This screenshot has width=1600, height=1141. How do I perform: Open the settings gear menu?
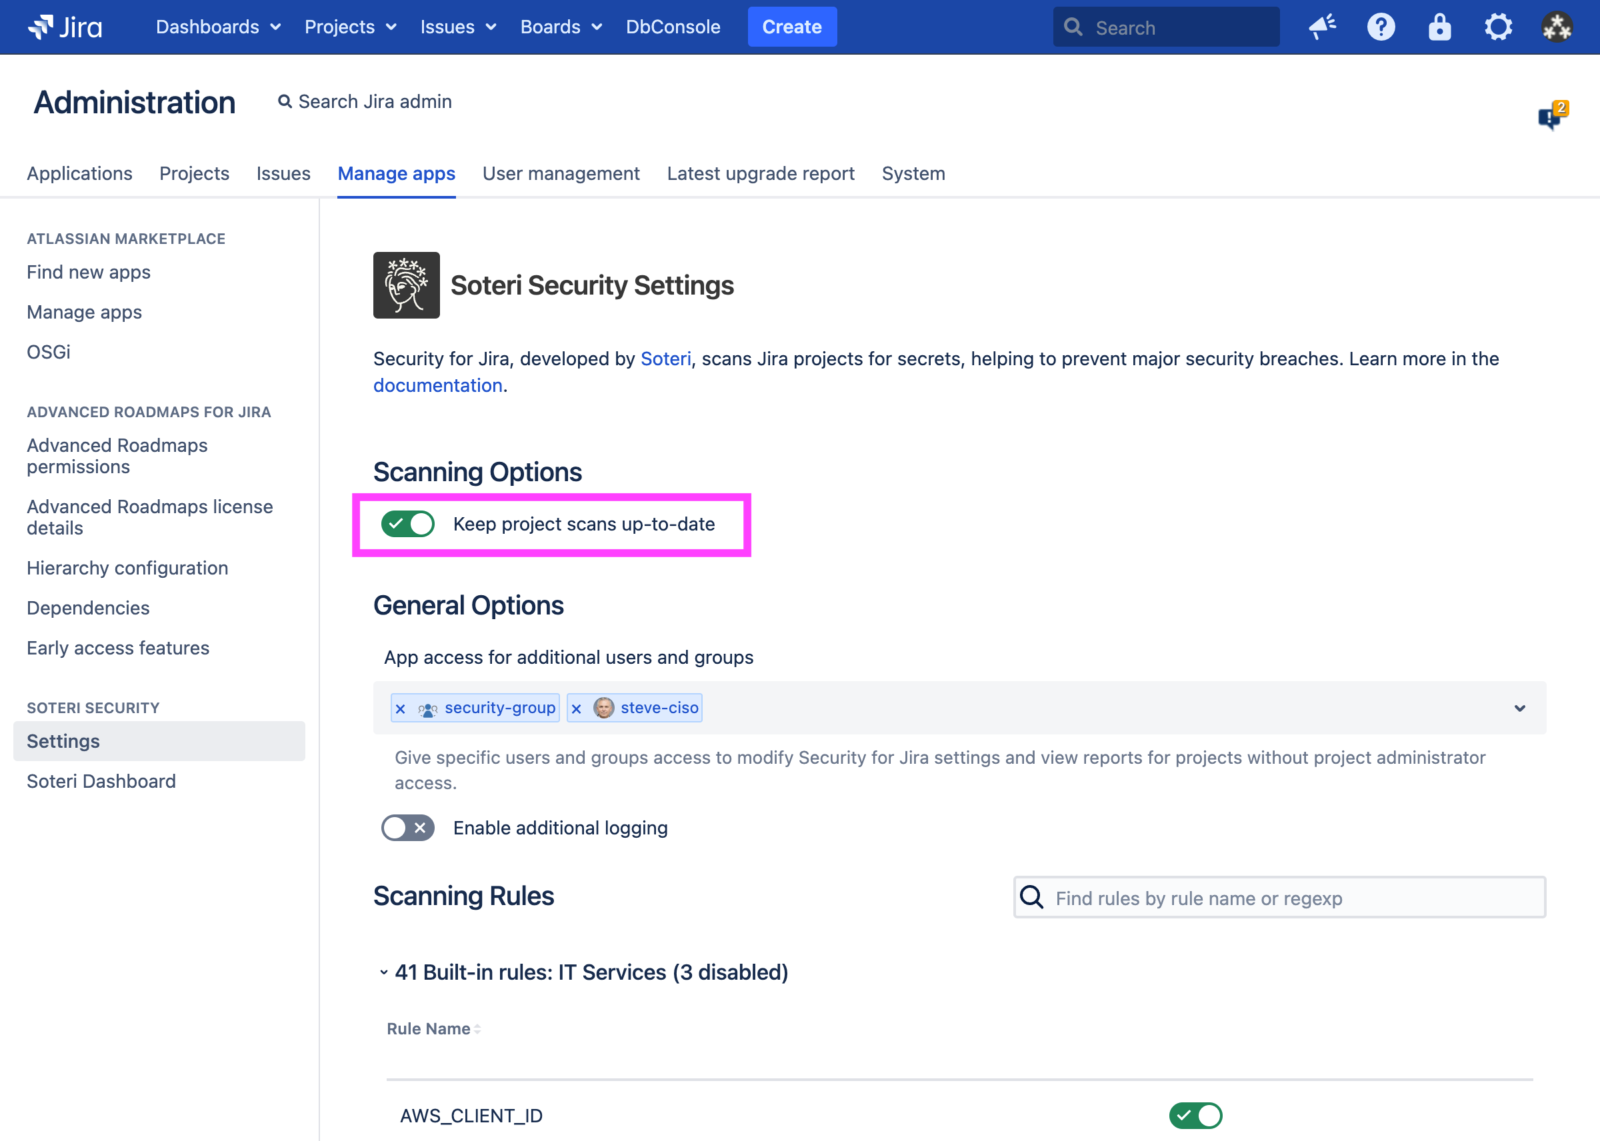(1498, 27)
